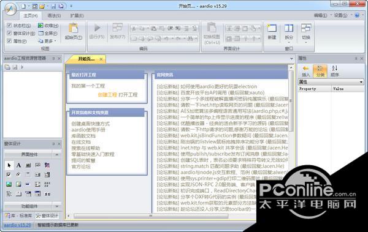Open the document tab list dropdown arrow

[291, 59]
